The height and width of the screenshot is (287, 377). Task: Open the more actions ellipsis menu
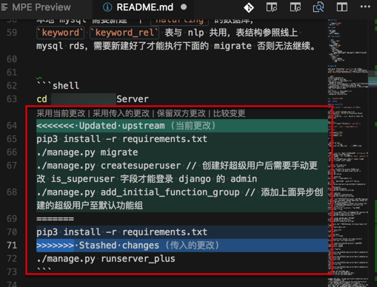pyautogui.click(x=365, y=7)
